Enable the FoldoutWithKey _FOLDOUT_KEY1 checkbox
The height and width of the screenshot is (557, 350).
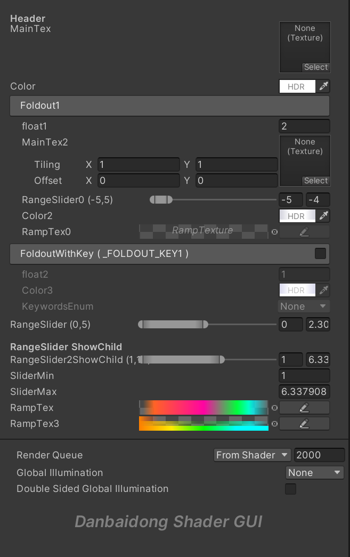point(320,254)
